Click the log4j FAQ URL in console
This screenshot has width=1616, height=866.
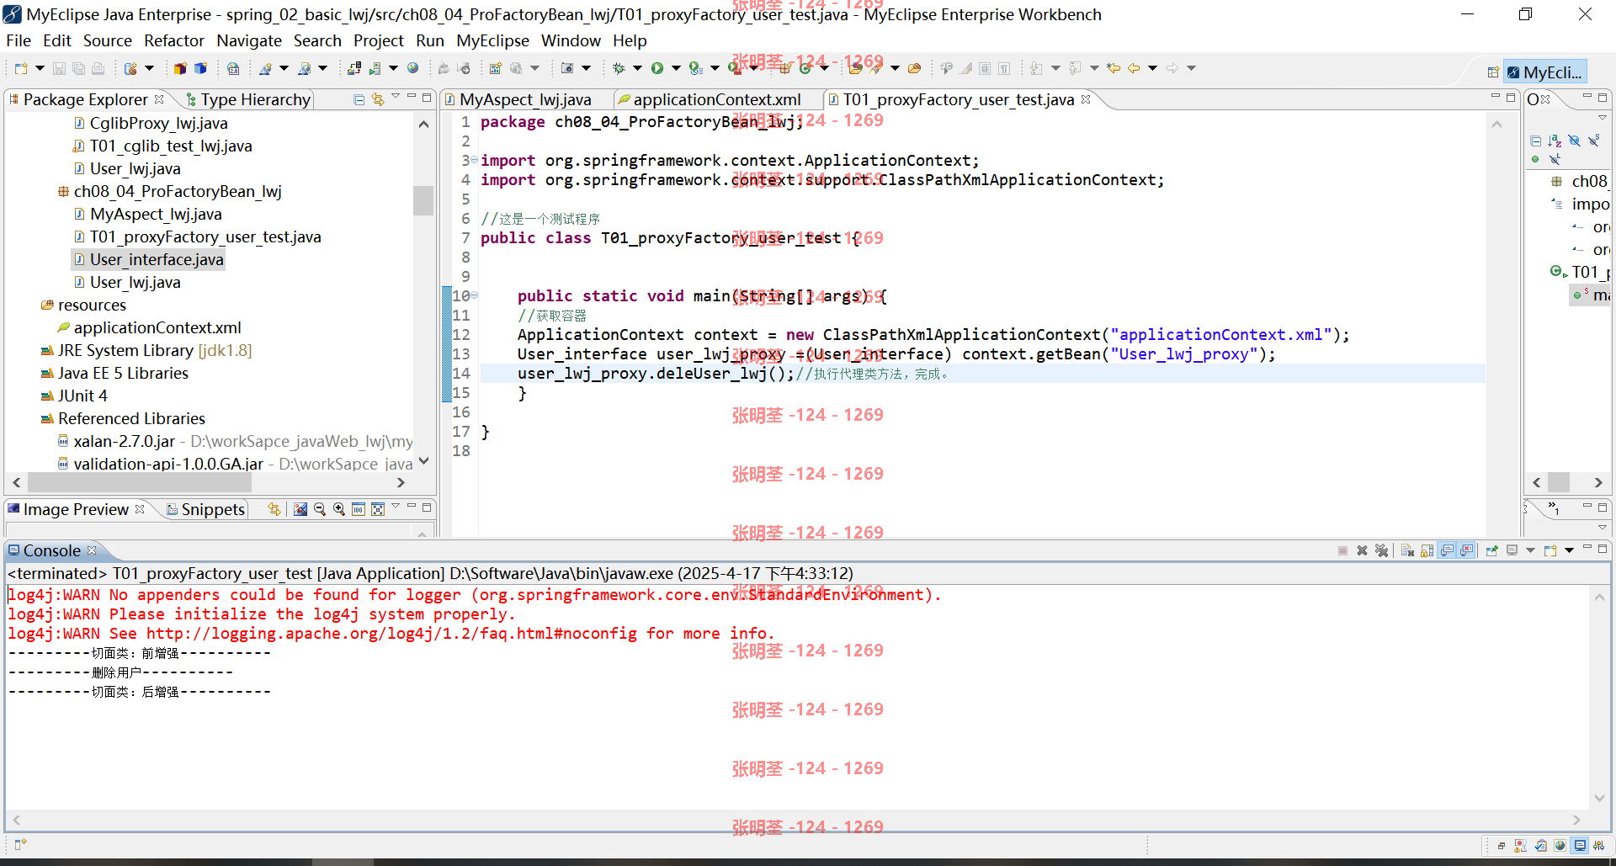[391, 634]
